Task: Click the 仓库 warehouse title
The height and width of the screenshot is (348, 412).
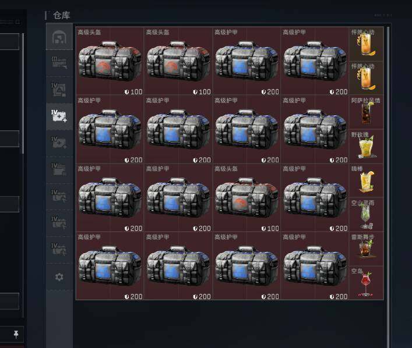Action: click(x=62, y=15)
